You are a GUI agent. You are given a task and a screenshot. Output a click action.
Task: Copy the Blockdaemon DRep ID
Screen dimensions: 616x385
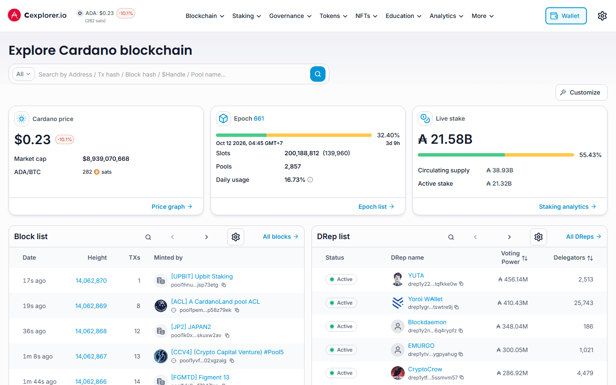click(x=461, y=331)
